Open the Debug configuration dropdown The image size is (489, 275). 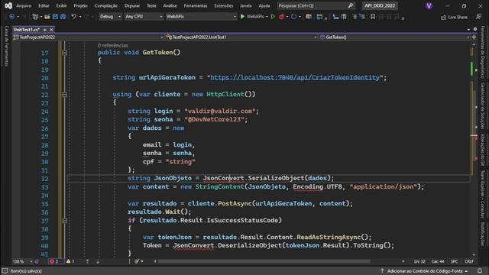tap(110, 17)
